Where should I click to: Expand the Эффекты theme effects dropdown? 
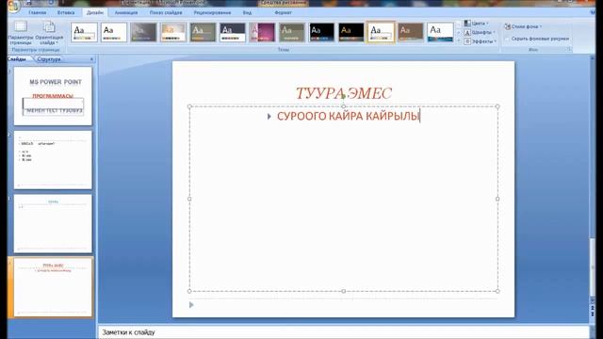coord(481,41)
